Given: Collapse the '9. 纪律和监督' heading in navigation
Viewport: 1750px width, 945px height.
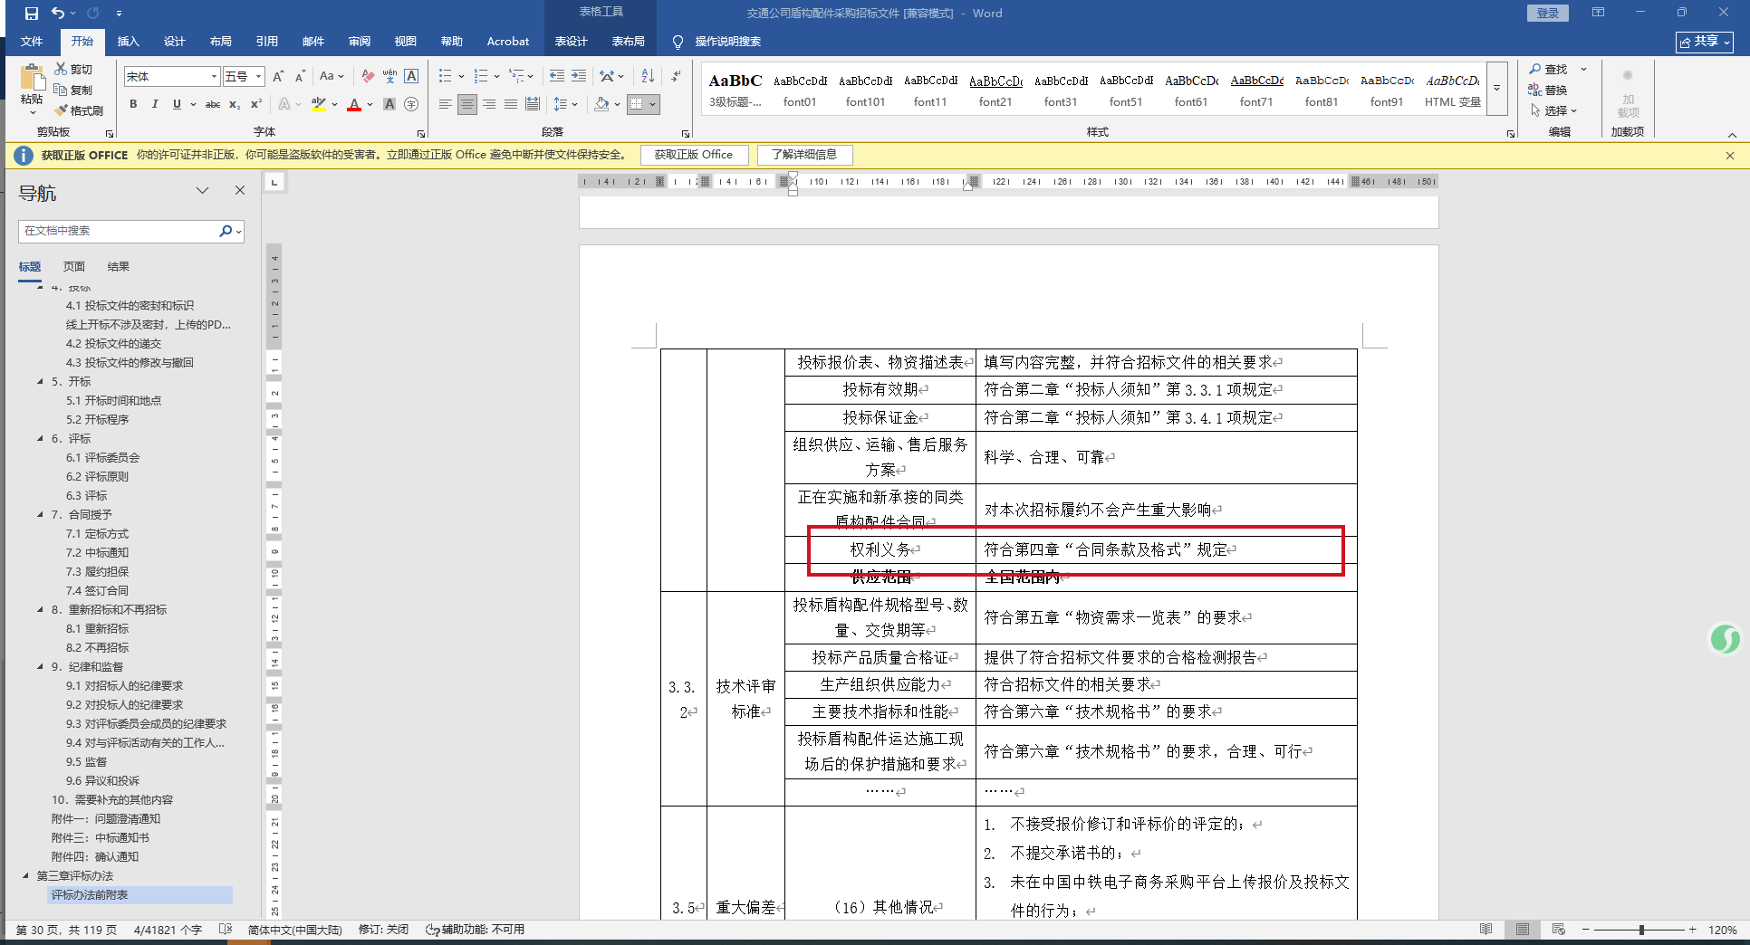Looking at the screenshot, I should tap(40, 666).
